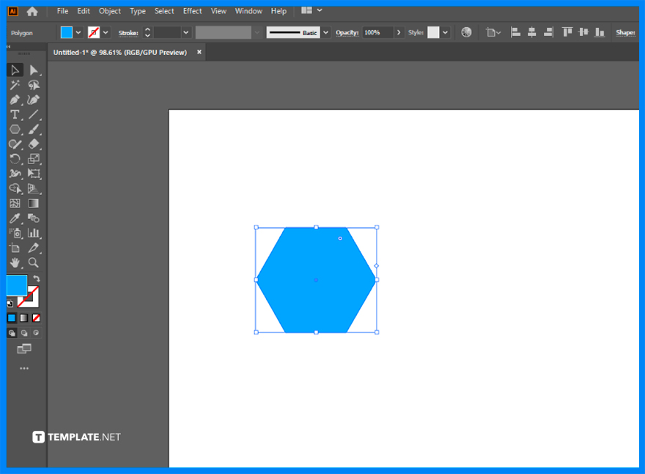Select the Eraser tool
Image resolution: width=645 pixels, height=474 pixels.
[34, 144]
